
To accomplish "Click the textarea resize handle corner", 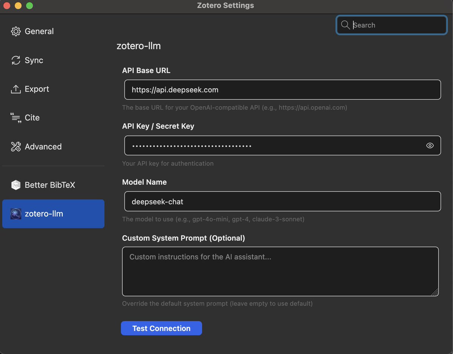I will click(435, 292).
